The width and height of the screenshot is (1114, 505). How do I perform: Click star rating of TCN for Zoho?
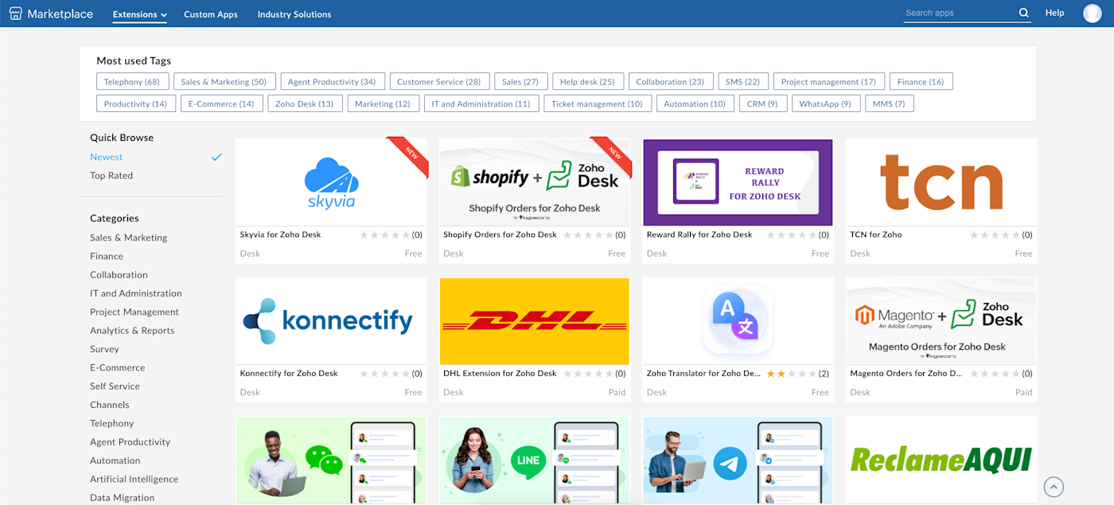coord(995,235)
